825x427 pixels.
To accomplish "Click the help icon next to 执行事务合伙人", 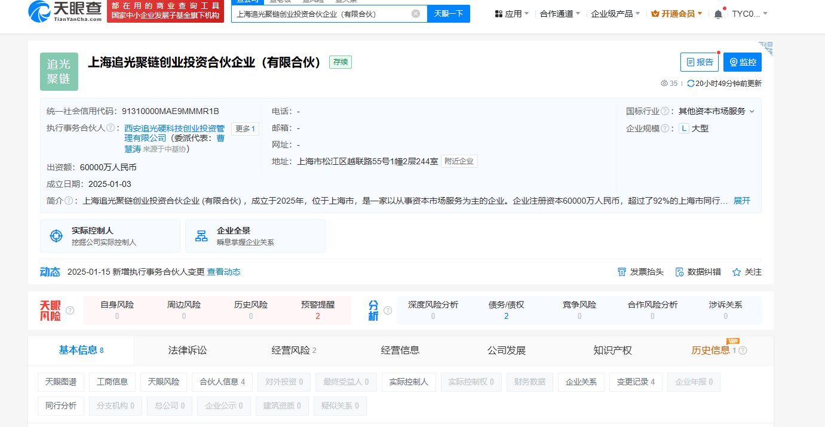I will (111, 128).
